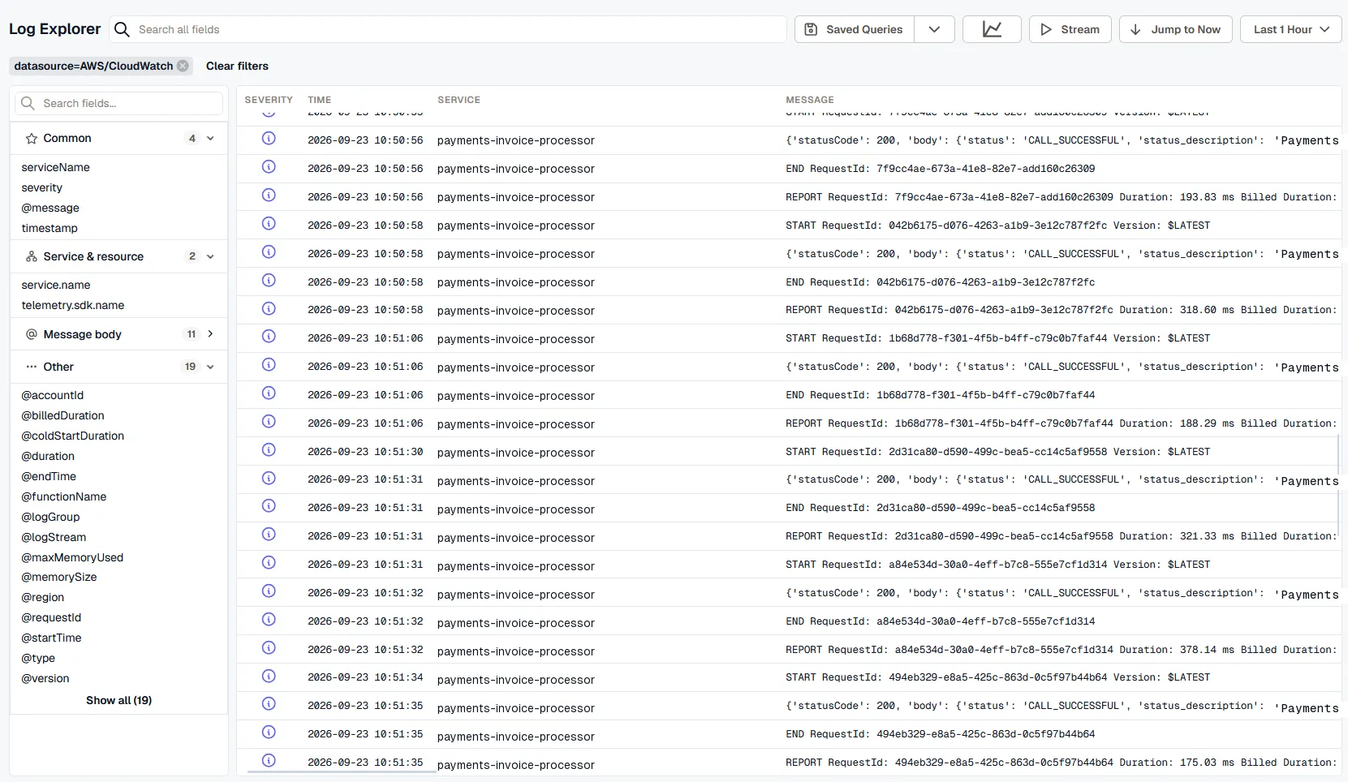This screenshot has width=1348, height=782.
Task: Collapse the Common fields section
Action: (210, 139)
